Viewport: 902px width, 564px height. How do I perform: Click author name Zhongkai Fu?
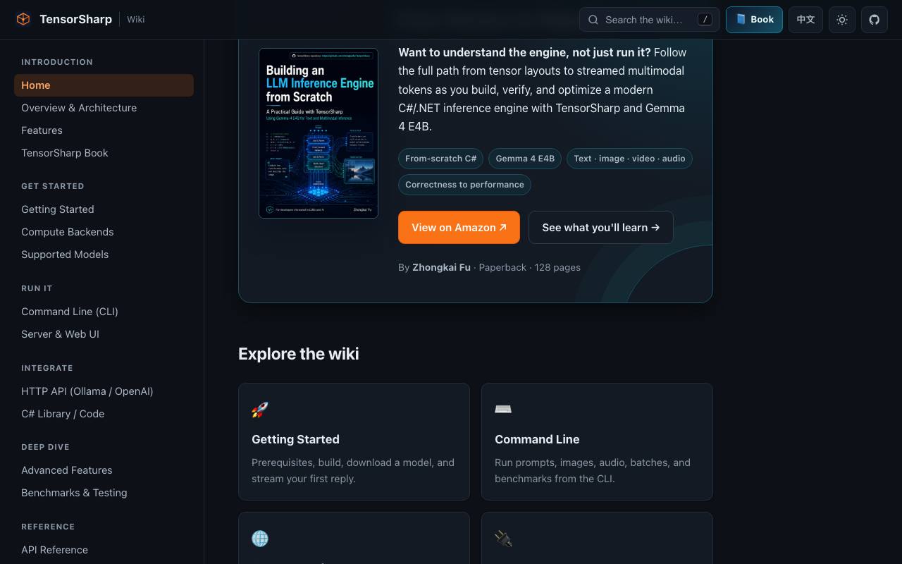click(441, 267)
